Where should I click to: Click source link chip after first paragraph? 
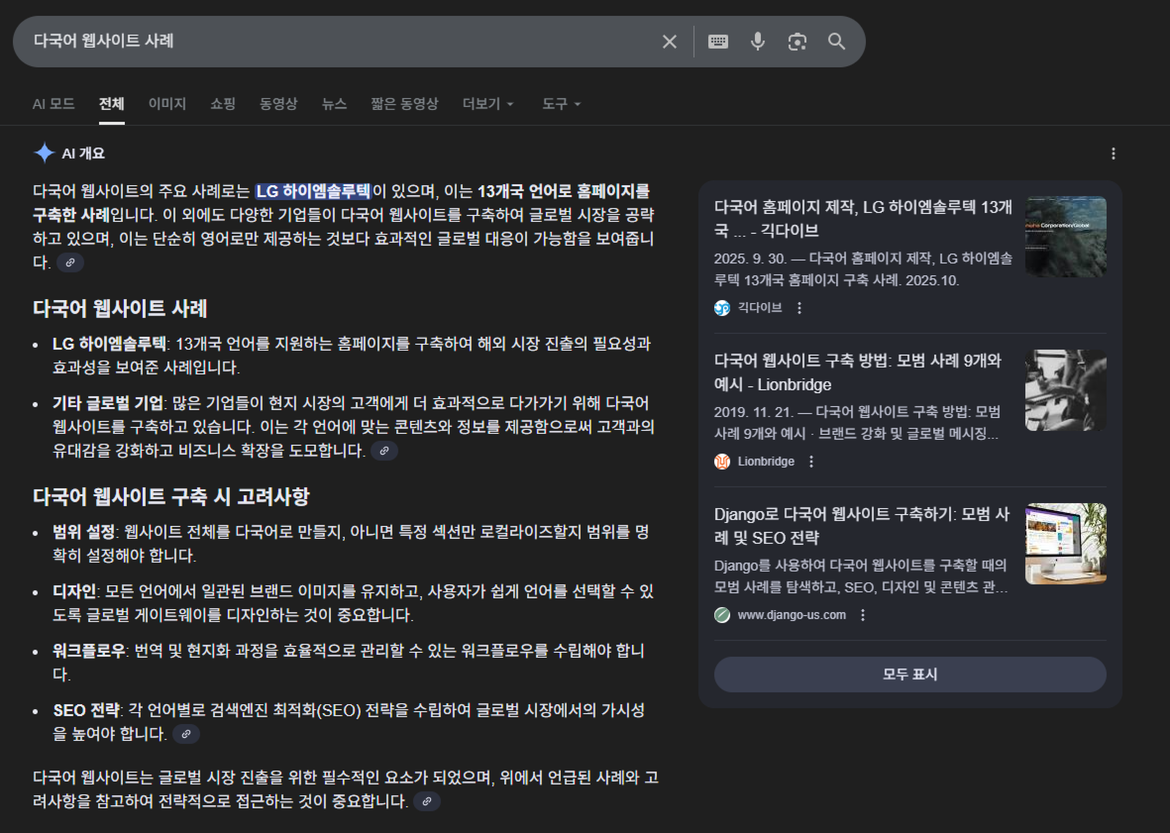tap(70, 262)
